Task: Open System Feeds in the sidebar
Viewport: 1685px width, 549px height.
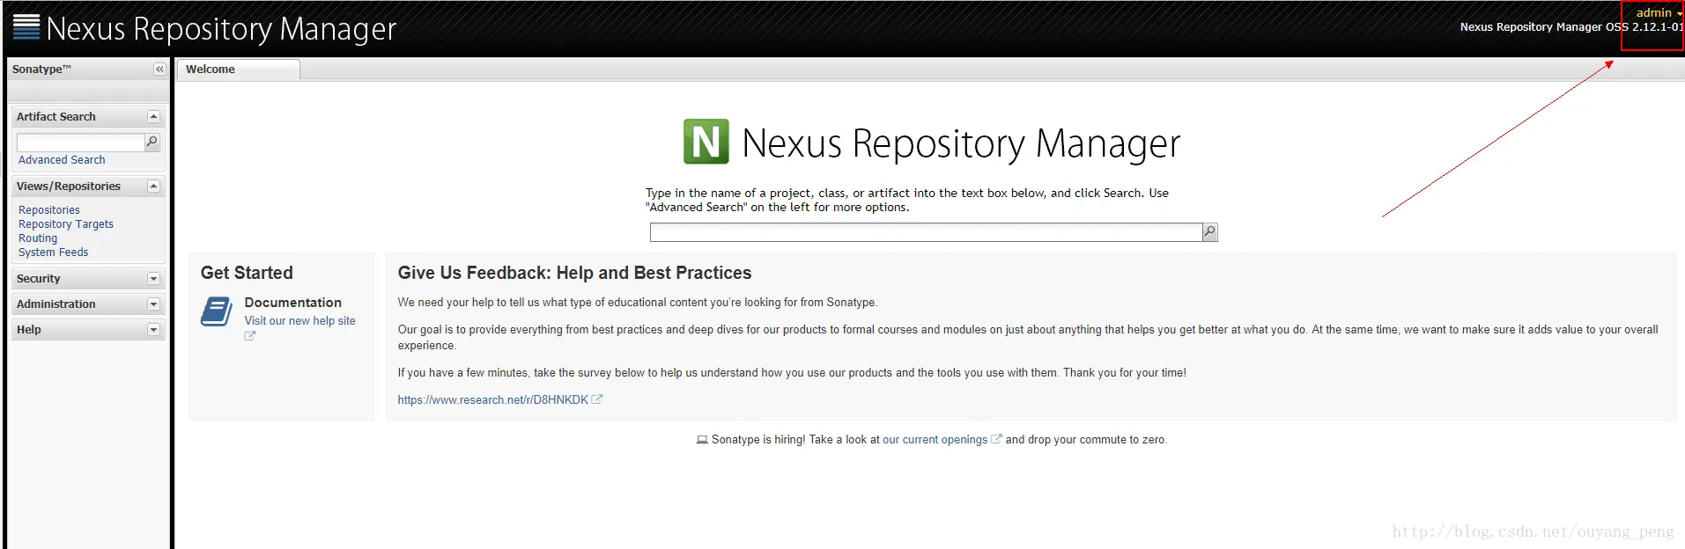Action: [54, 253]
